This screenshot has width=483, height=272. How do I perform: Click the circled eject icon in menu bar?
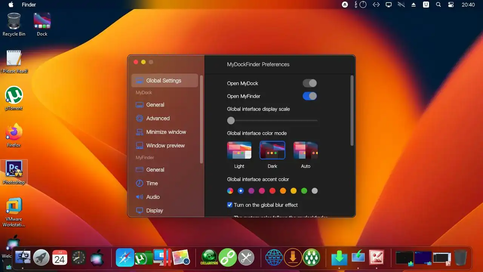(345, 5)
